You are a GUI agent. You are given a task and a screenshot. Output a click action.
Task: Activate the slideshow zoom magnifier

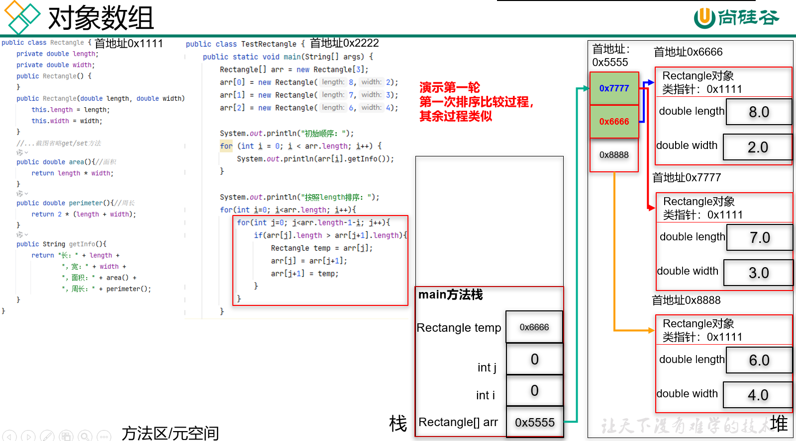85,436
